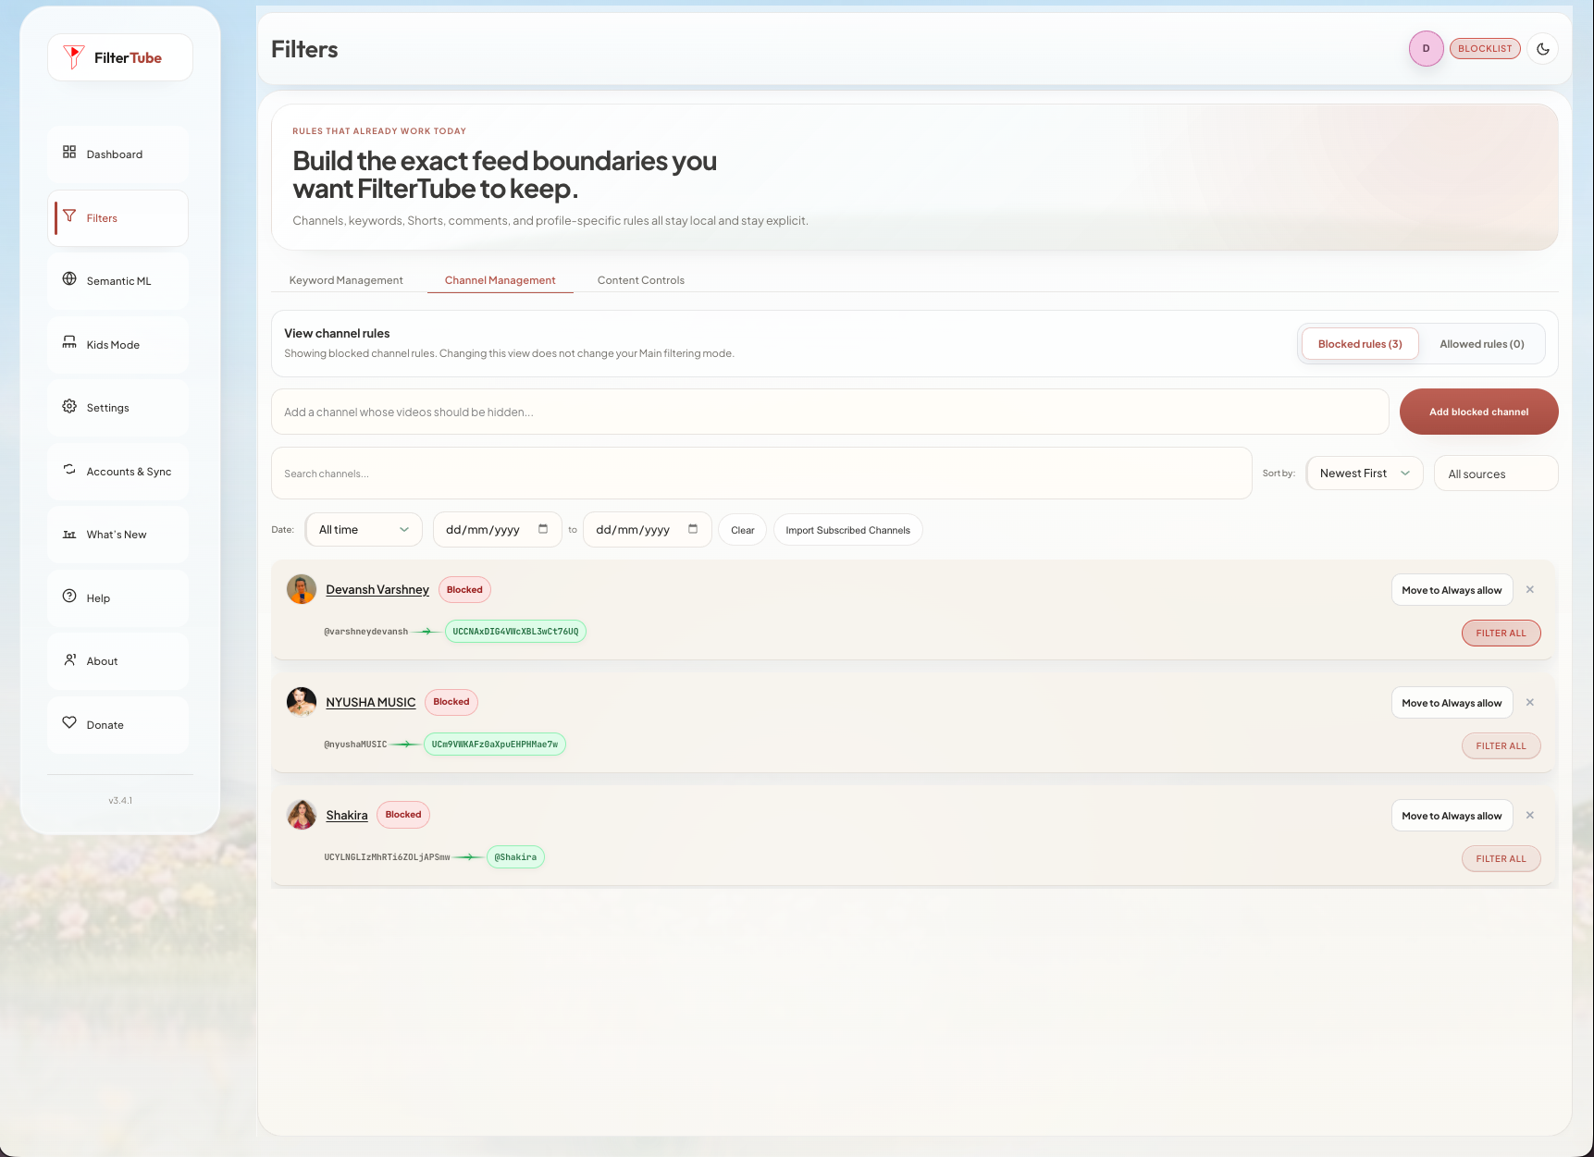This screenshot has width=1594, height=1157.
Task: Remove Devansh Varshney rule with X
Action: [x=1530, y=590]
